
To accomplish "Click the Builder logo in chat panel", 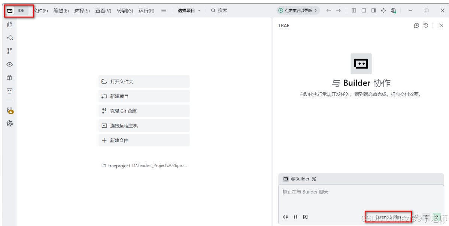I will click(x=361, y=64).
